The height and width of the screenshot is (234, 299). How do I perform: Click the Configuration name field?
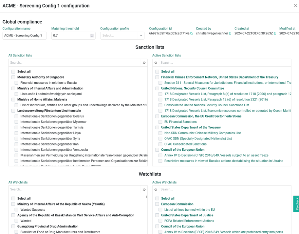pyautogui.click(x=25, y=35)
